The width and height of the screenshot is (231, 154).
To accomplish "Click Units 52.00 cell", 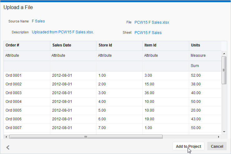I will pyautogui.click(x=205, y=75).
